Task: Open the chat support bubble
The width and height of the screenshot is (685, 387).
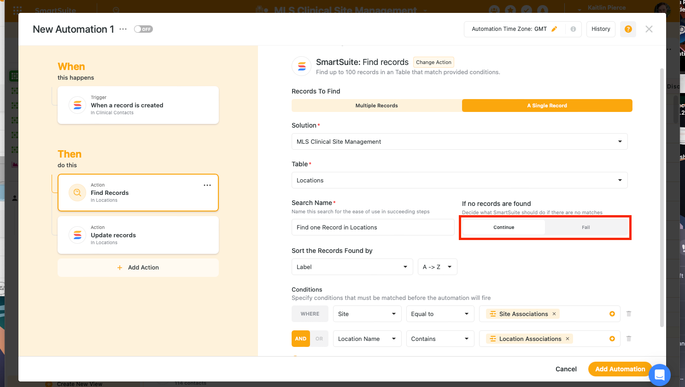Action: click(x=660, y=375)
